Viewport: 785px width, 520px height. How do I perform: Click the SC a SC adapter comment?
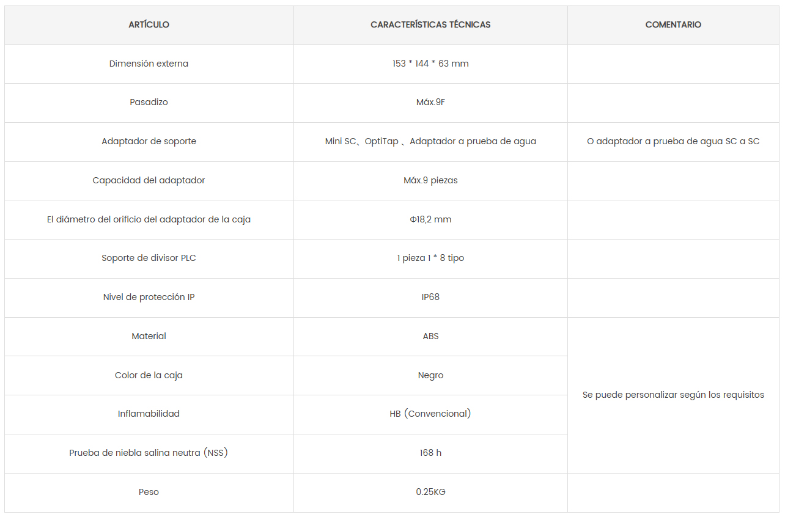673,141
